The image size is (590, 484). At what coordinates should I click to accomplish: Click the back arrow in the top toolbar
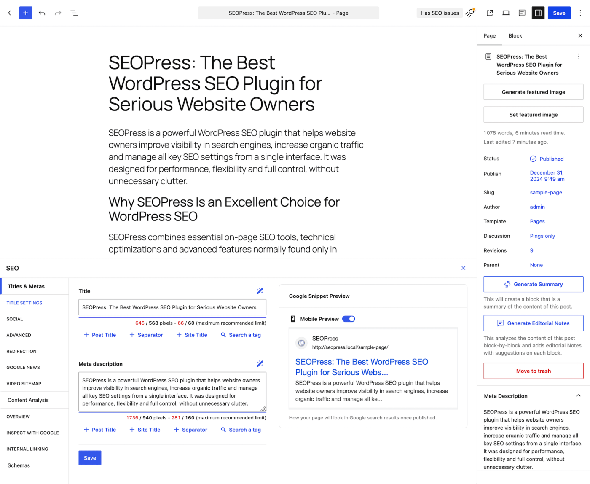tap(9, 13)
